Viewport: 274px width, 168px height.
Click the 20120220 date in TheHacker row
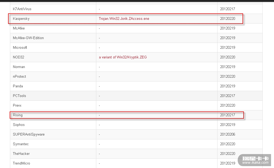[227, 154]
